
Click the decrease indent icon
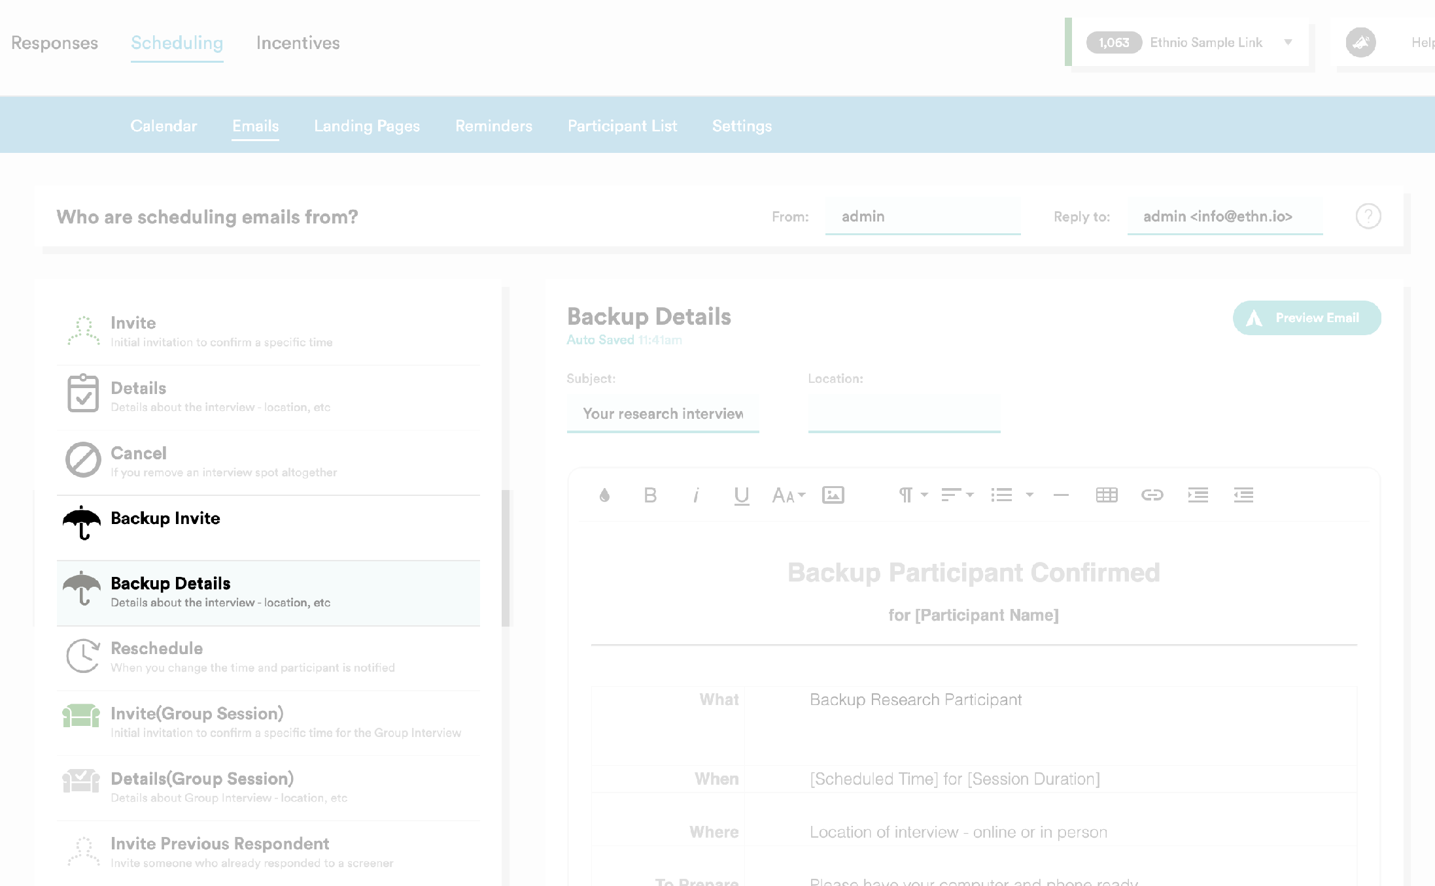tap(1243, 495)
